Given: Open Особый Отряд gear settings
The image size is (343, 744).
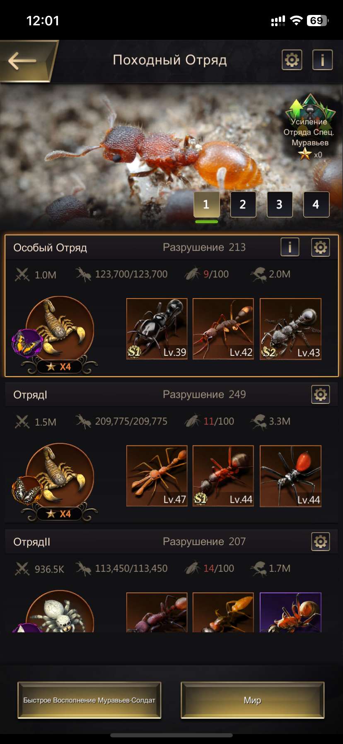Looking at the screenshot, I should pyautogui.click(x=321, y=247).
